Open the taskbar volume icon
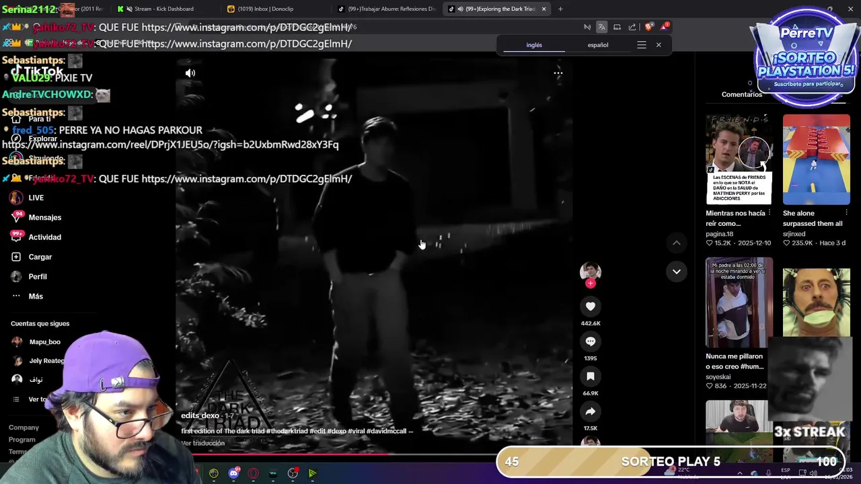861x484 pixels. [x=813, y=473]
